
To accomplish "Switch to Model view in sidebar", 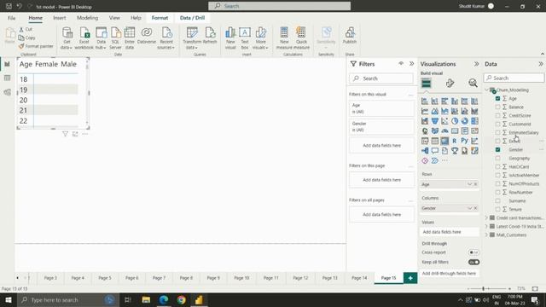I will [x=8, y=92].
